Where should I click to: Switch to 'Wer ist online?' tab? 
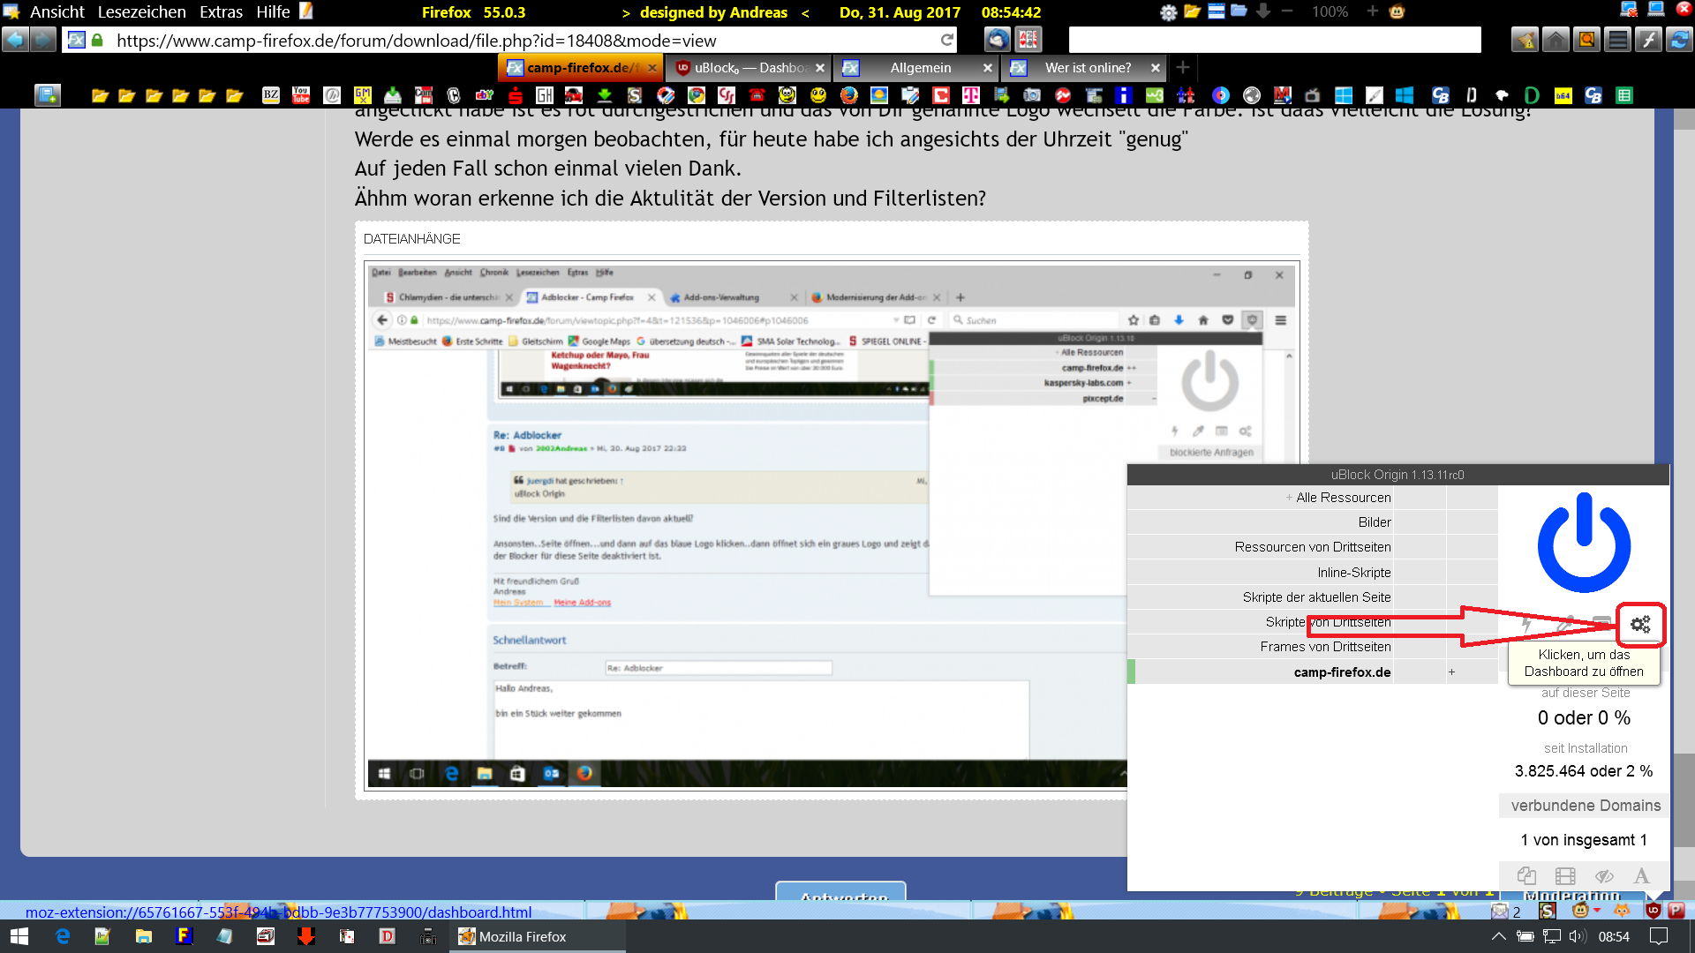(x=1087, y=68)
